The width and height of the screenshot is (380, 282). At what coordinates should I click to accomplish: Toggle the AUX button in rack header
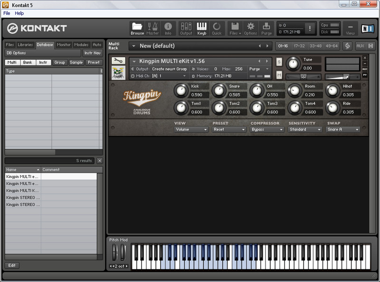click(360, 46)
